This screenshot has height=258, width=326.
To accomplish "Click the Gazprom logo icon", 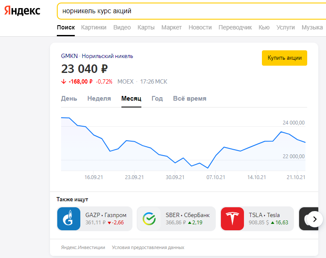I will (69, 219).
